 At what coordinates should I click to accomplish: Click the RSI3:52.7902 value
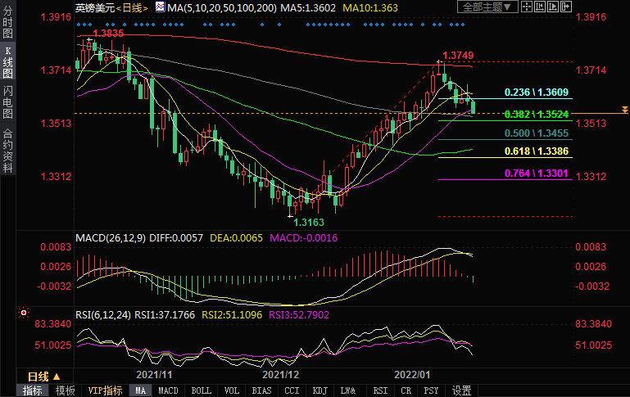click(299, 314)
